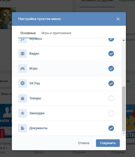135x157 pixels.
Task: Close the menu settings dialog
Action: (x=118, y=19)
